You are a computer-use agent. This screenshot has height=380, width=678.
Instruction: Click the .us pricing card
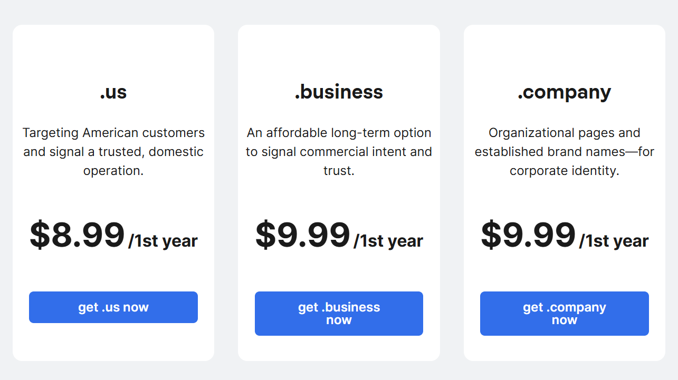[x=113, y=53]
